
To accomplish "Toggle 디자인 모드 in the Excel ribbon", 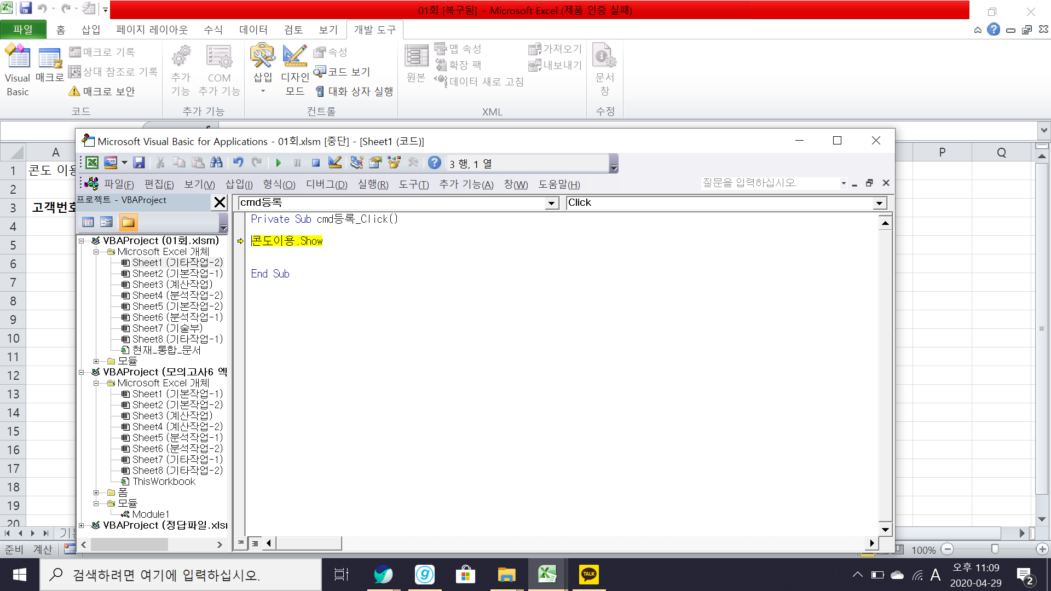I will click(x=294, y=71).
